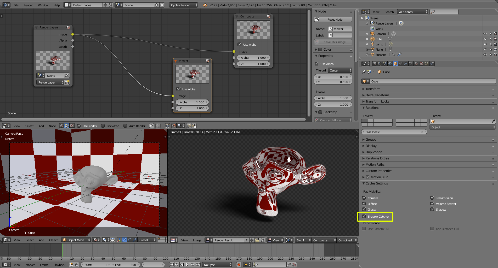Toggle Transmission ray visibility
498x268 pixels.
(432, 198)
